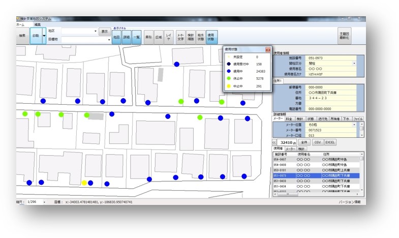
Task: Click the 検索 button
Action: click(22, 36)
